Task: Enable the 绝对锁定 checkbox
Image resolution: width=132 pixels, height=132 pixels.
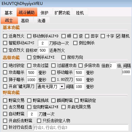Action: [x=5, y=66]
